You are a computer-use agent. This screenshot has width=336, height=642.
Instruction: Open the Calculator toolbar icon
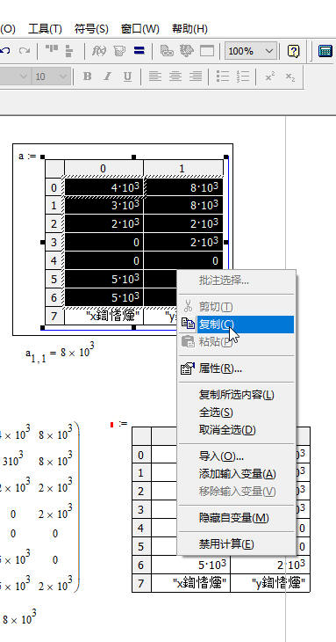coord(325,51)
